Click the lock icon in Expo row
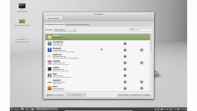 point(125,75)
